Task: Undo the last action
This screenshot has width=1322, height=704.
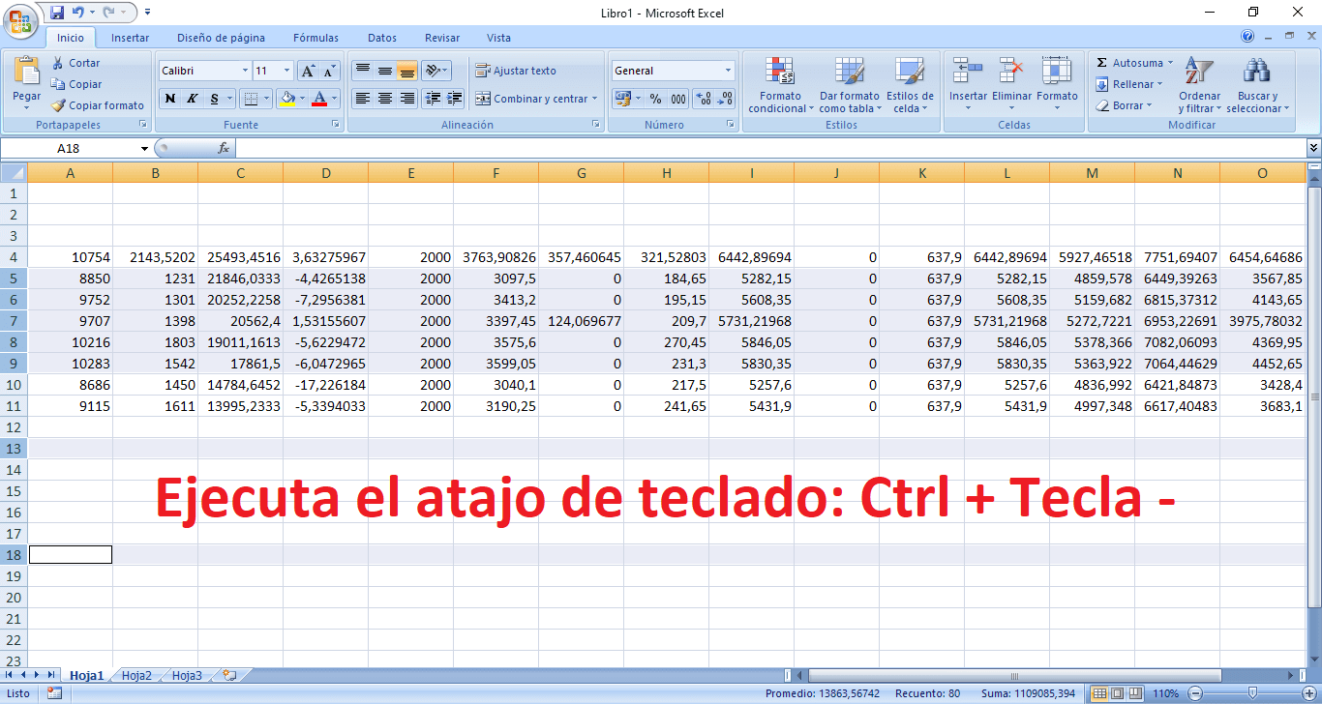Action: point(76,13)
